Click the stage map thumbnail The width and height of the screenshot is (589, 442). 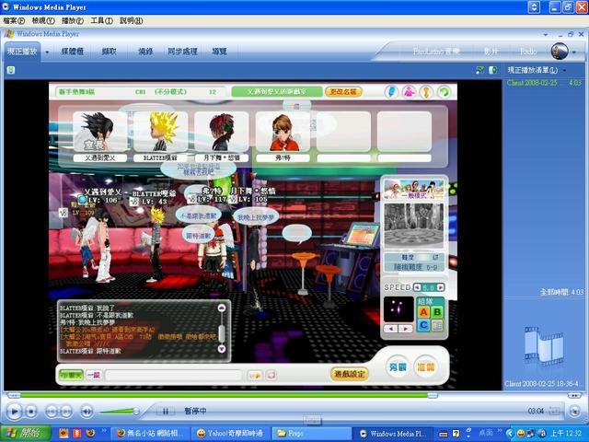(x=413, y=225)
